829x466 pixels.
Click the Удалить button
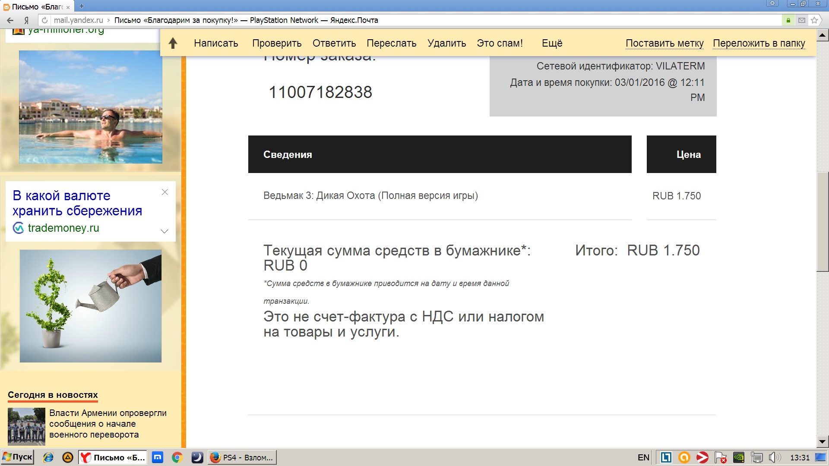(446, 43)
